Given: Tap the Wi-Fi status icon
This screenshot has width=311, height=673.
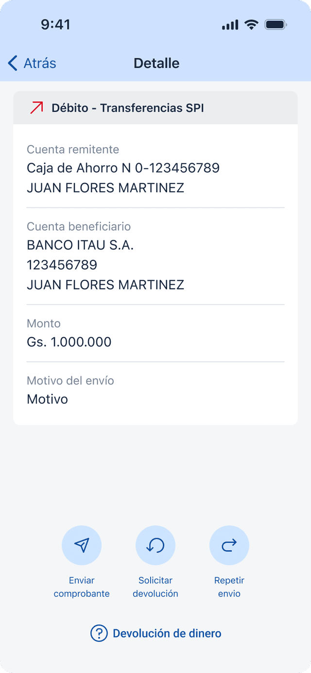Looking at the screenshot, I should tap(251, 25).
